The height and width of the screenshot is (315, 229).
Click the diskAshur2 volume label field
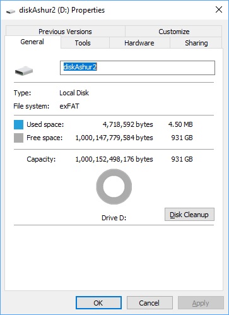138,68
